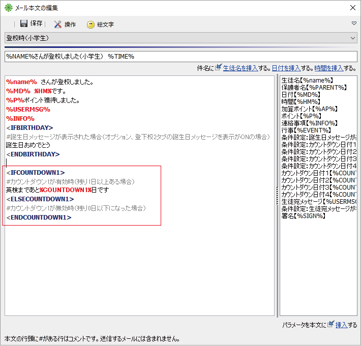The width and height of the screenshot is (361, 346).
Task: Click the 生徒名を挿入 link
Action: [x=240, y=68]
